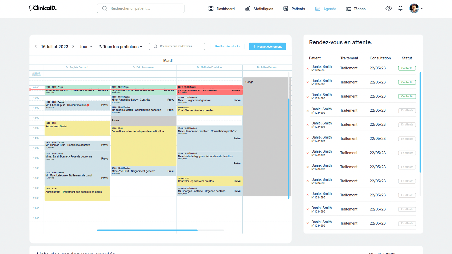Remove third Daniel Smith row with red X
452x254 pixels.
308,97
